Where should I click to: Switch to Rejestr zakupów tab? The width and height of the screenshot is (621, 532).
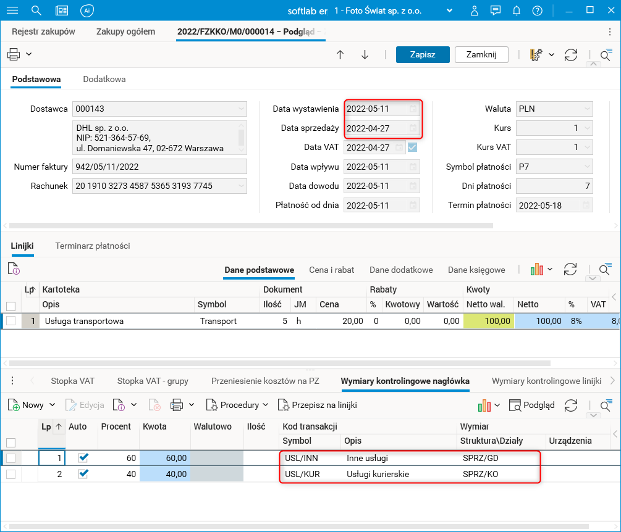pyautogui.click(x=43, y=31)
